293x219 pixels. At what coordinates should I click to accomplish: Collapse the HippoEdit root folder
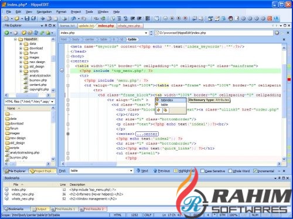click(x=15, y=39)
